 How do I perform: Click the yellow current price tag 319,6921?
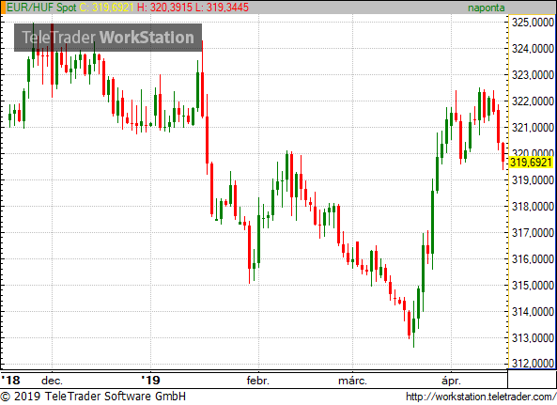point(531,163)
